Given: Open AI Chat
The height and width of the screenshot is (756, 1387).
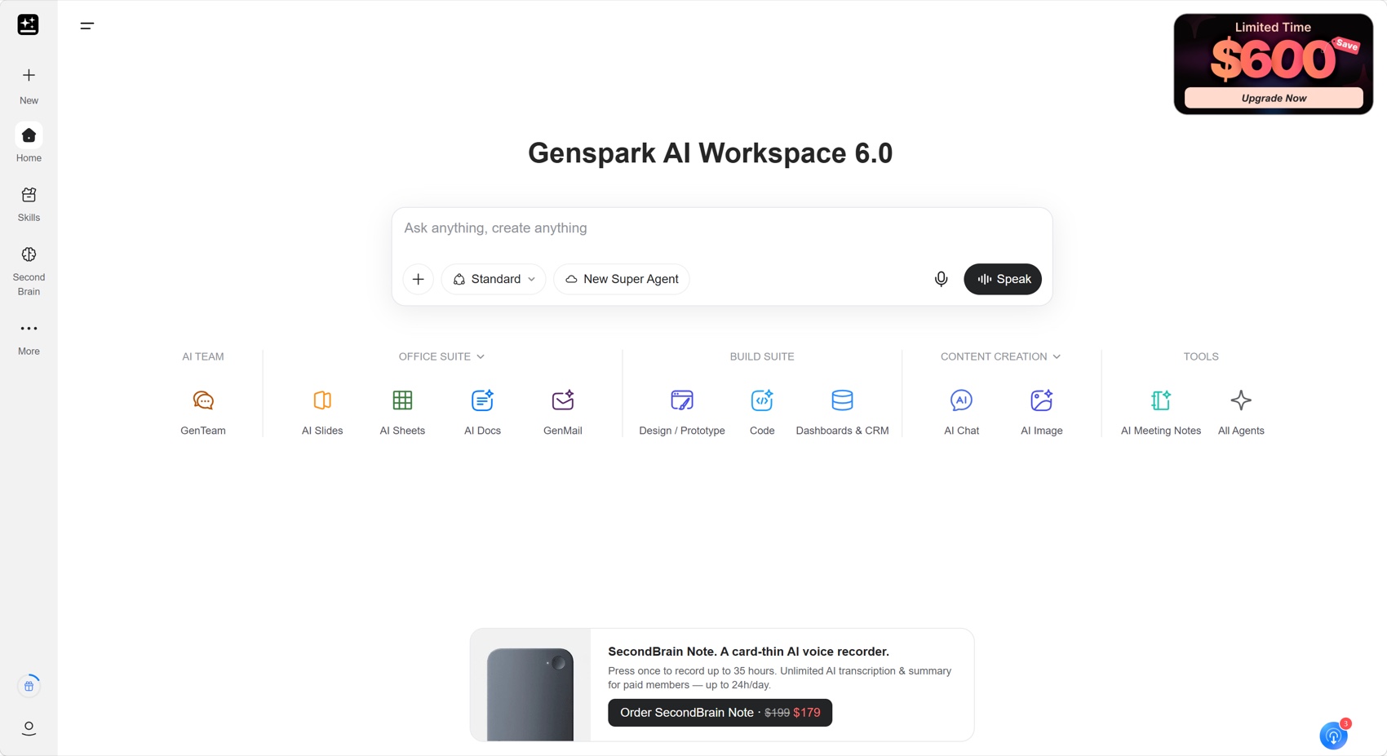Looking at the screenshot, I should 961,413.
